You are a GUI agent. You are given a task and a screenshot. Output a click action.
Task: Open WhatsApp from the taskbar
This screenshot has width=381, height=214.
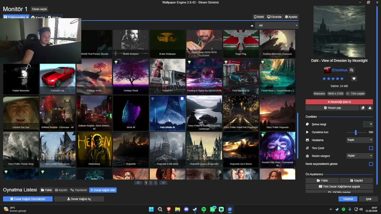pyautogui.click(x=213, y=209)
